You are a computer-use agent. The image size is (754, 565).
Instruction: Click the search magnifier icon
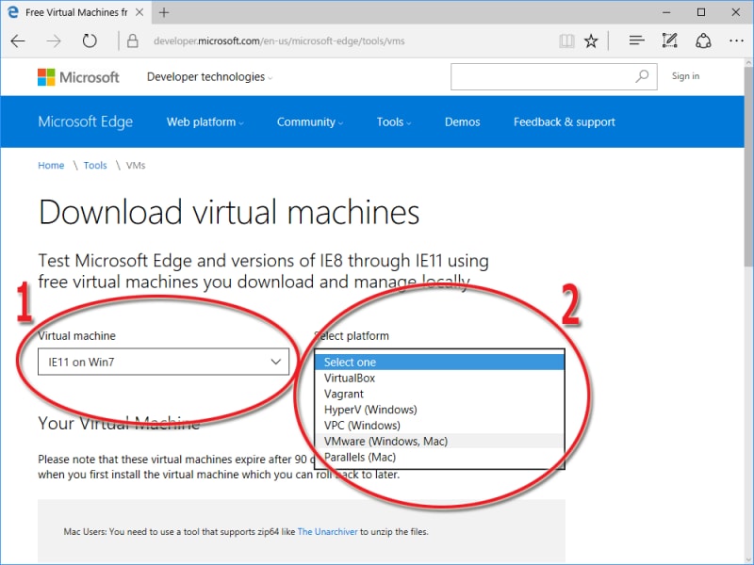[643, 76]
